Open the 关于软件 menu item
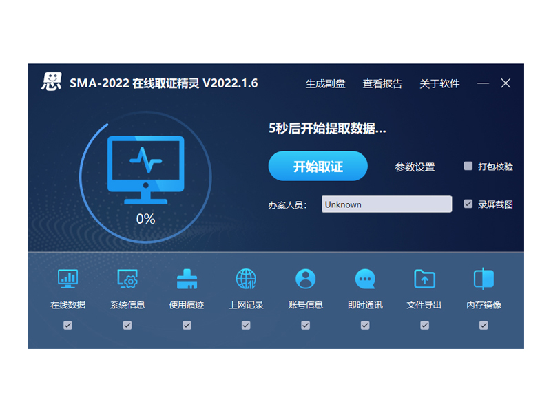The image size is (551, 413). coord(441,84)
